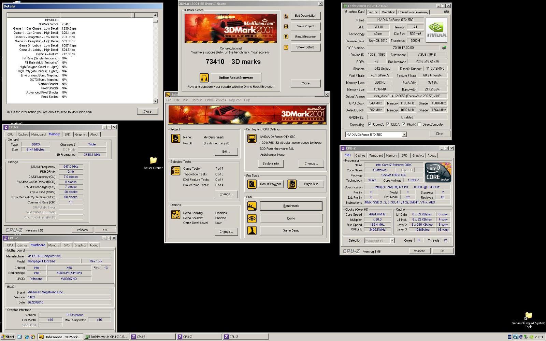Viewport: 546px width, 341px height.
Task: Click the Game Demo button
Action: (x=291, y=230)
